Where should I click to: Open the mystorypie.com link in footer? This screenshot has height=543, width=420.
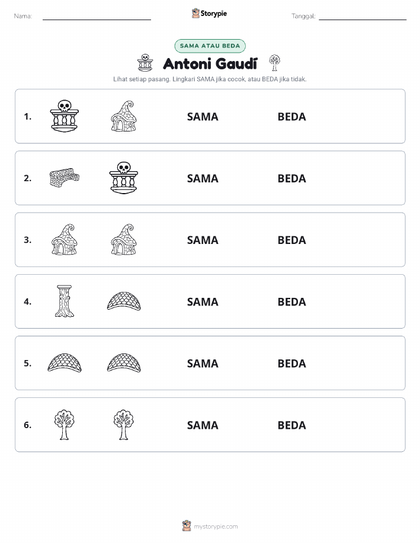tap(210, 526)
